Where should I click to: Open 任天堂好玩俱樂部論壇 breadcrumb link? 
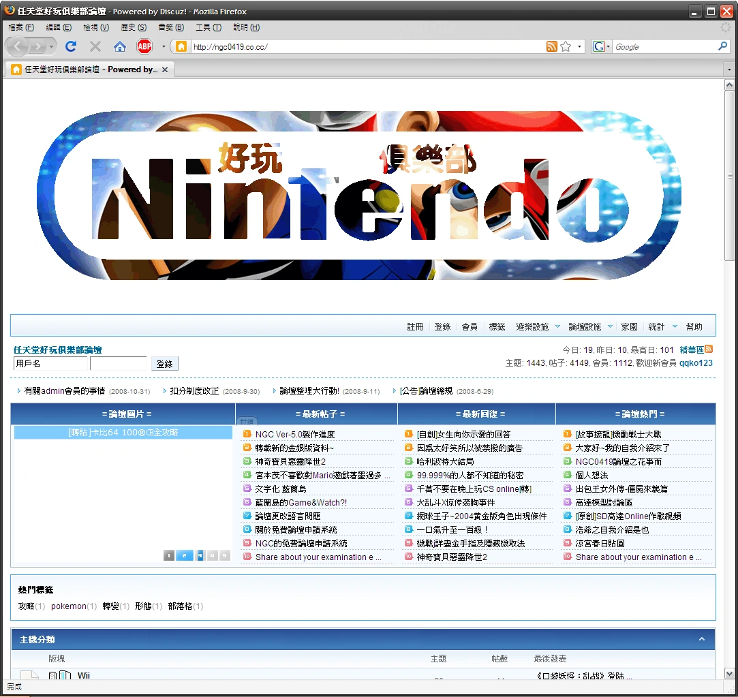pyautogui.click(x=57, y=350)
